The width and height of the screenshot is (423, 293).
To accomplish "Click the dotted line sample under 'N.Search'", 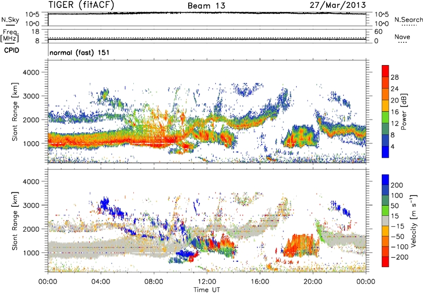I will (x=409, y=25).
